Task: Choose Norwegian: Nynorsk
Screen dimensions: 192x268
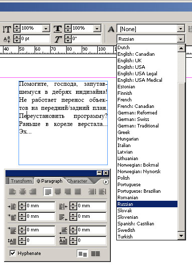Action: [147, 172]
